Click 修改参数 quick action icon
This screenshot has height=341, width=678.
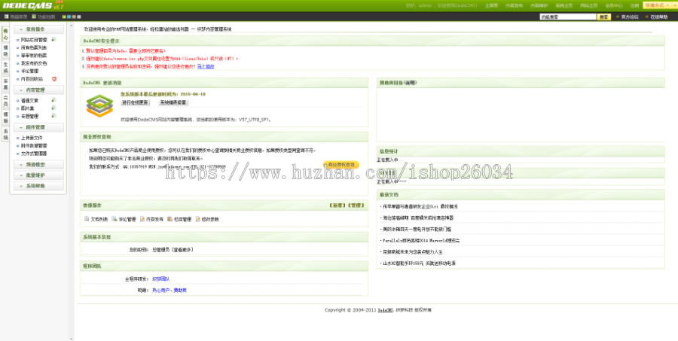(x=197, y=219)
